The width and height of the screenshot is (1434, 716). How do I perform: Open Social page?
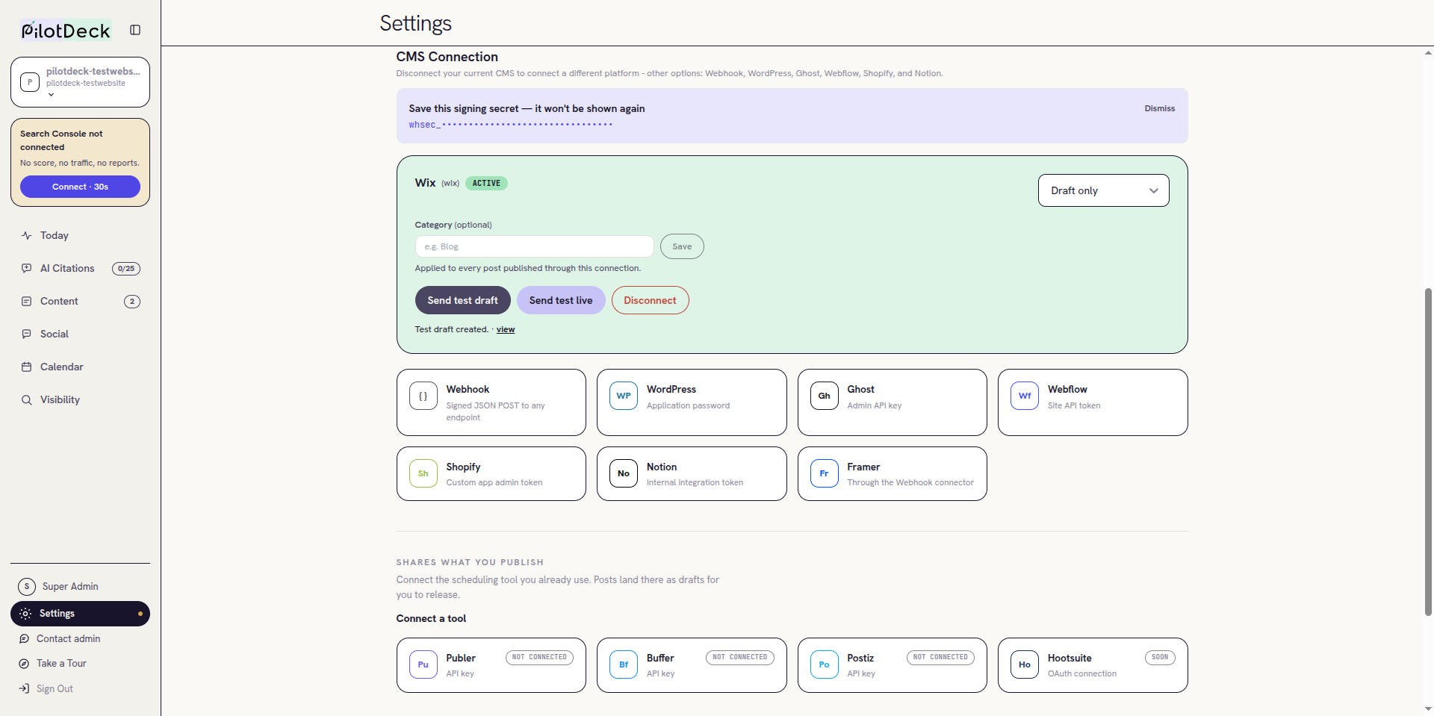80,334
